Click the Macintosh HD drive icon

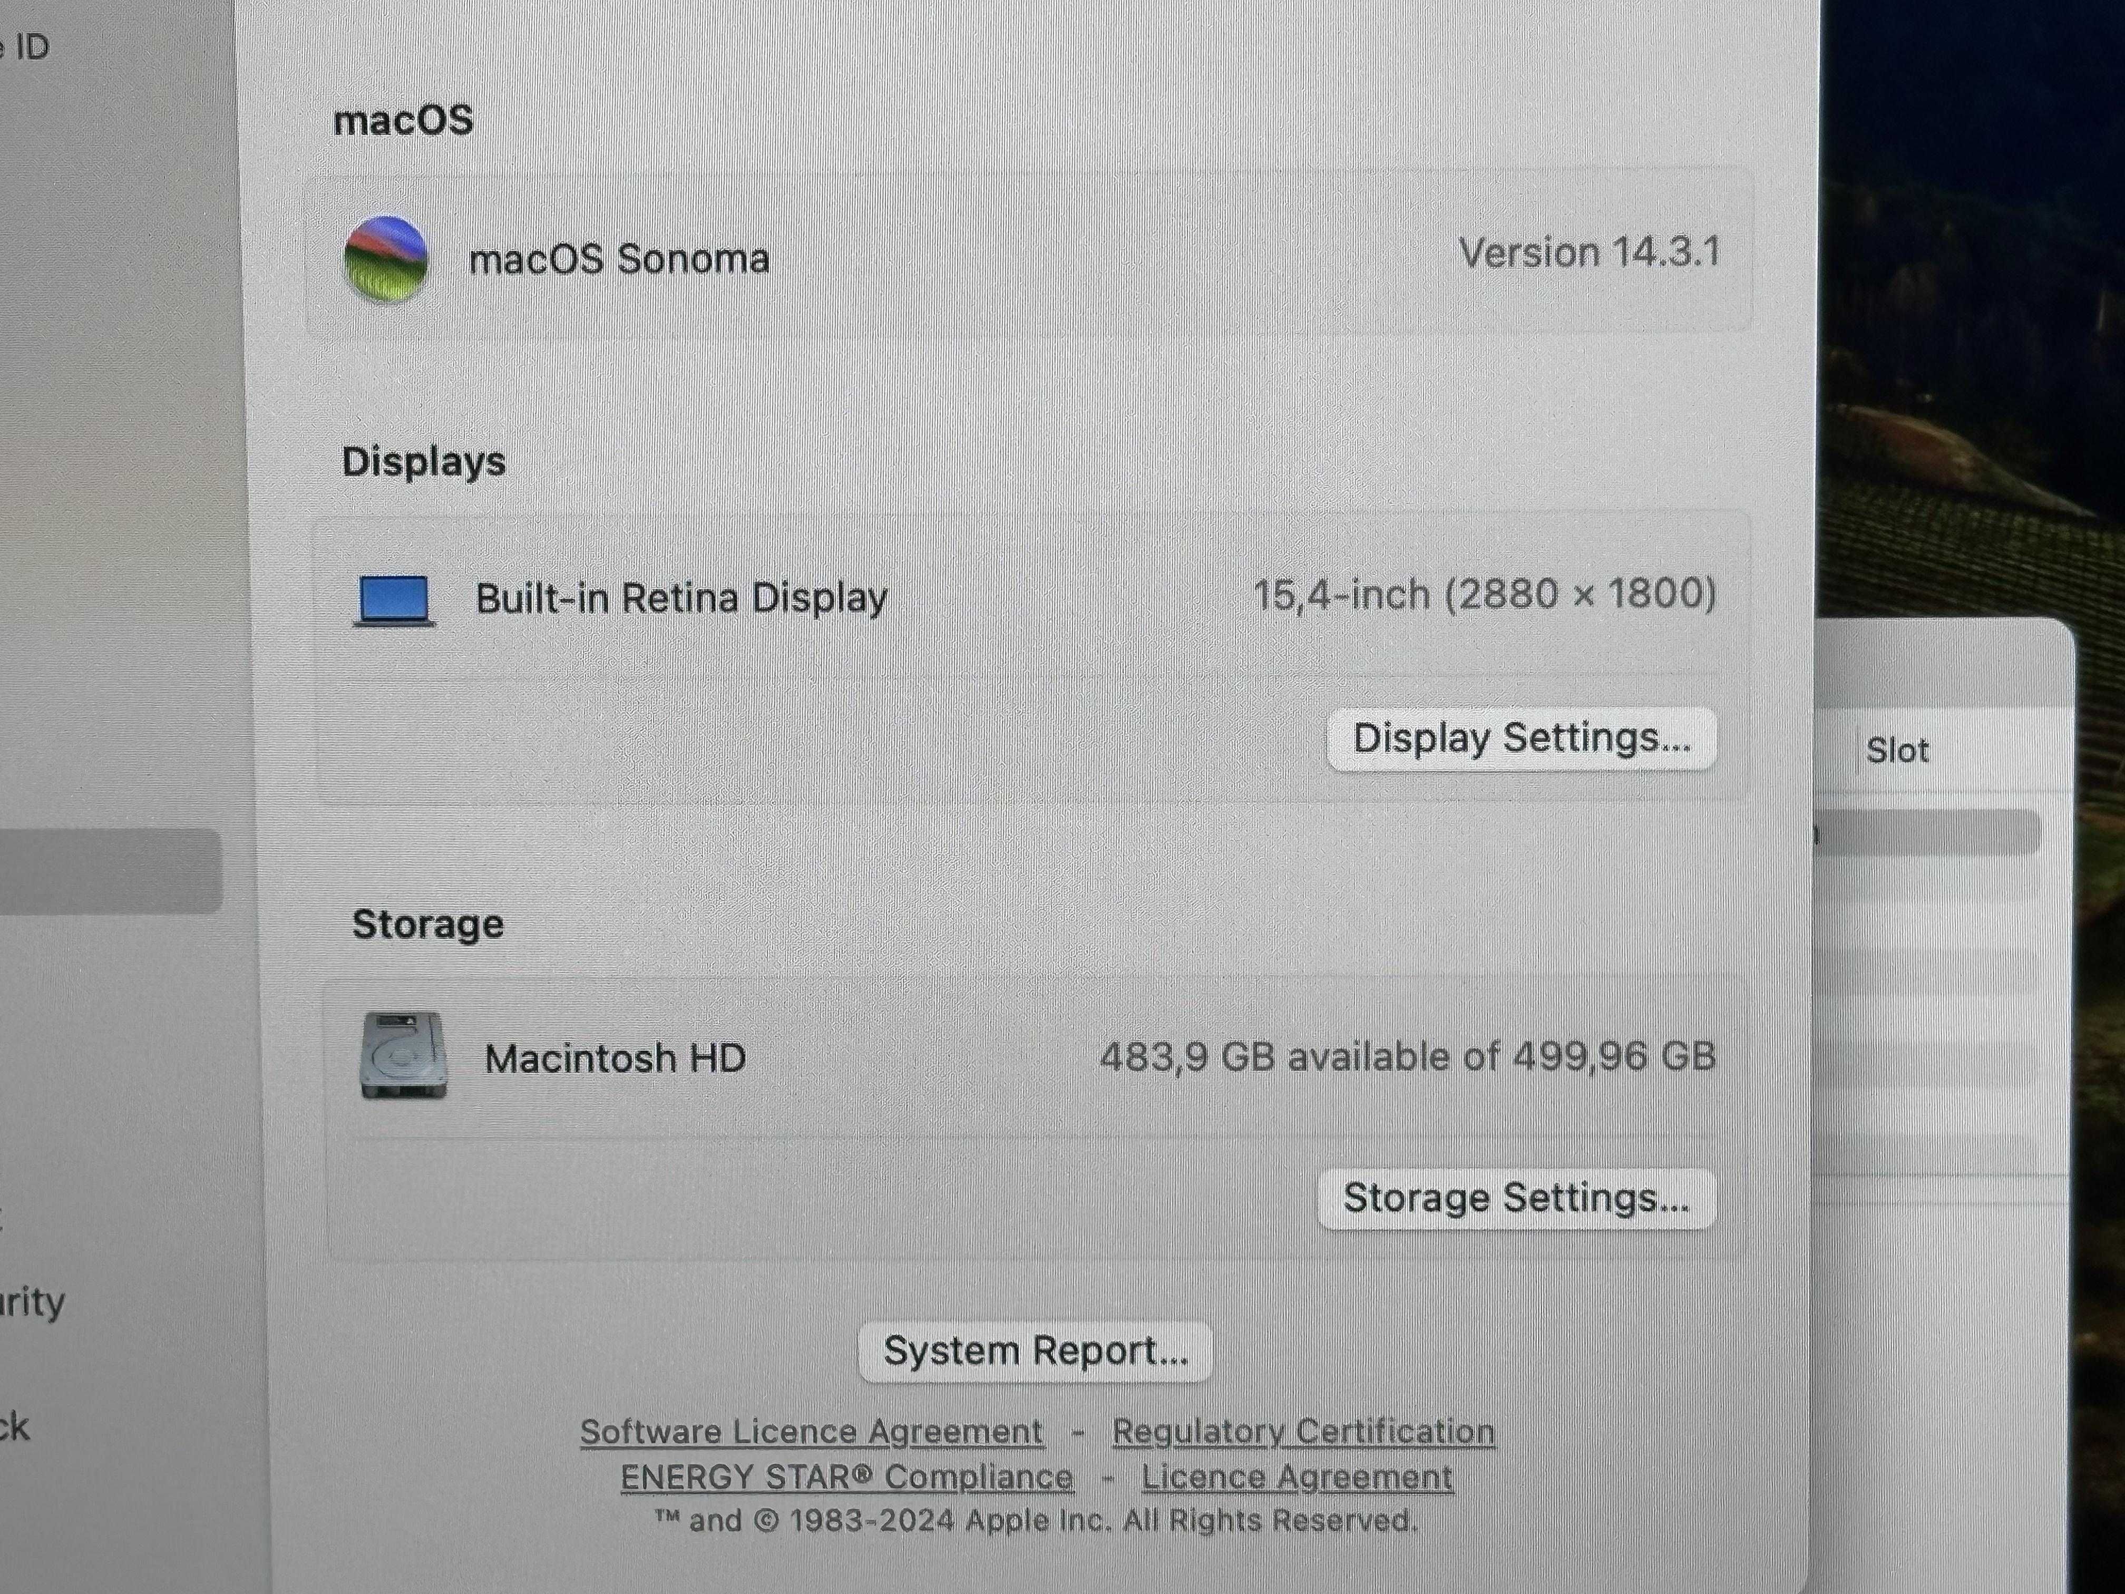pyautogui.click(x=404, y=1055)
